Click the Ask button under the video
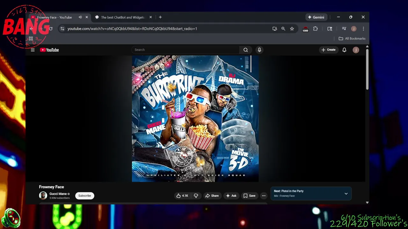Screen dimensions: 408x229 (x=231, y=196)
